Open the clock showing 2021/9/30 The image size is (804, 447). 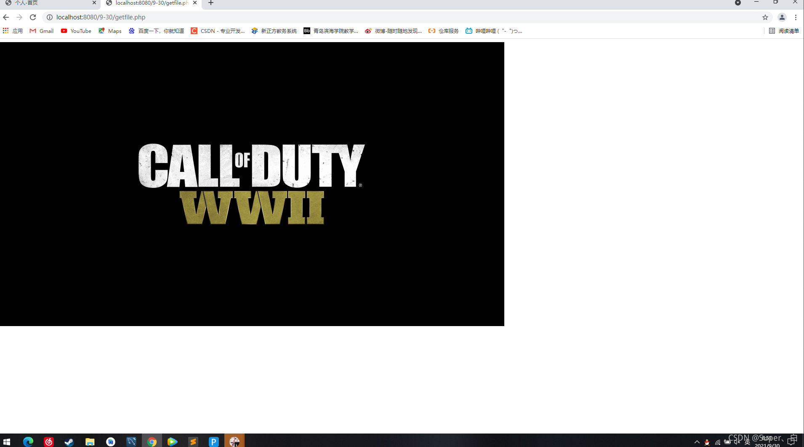(767, 442)
